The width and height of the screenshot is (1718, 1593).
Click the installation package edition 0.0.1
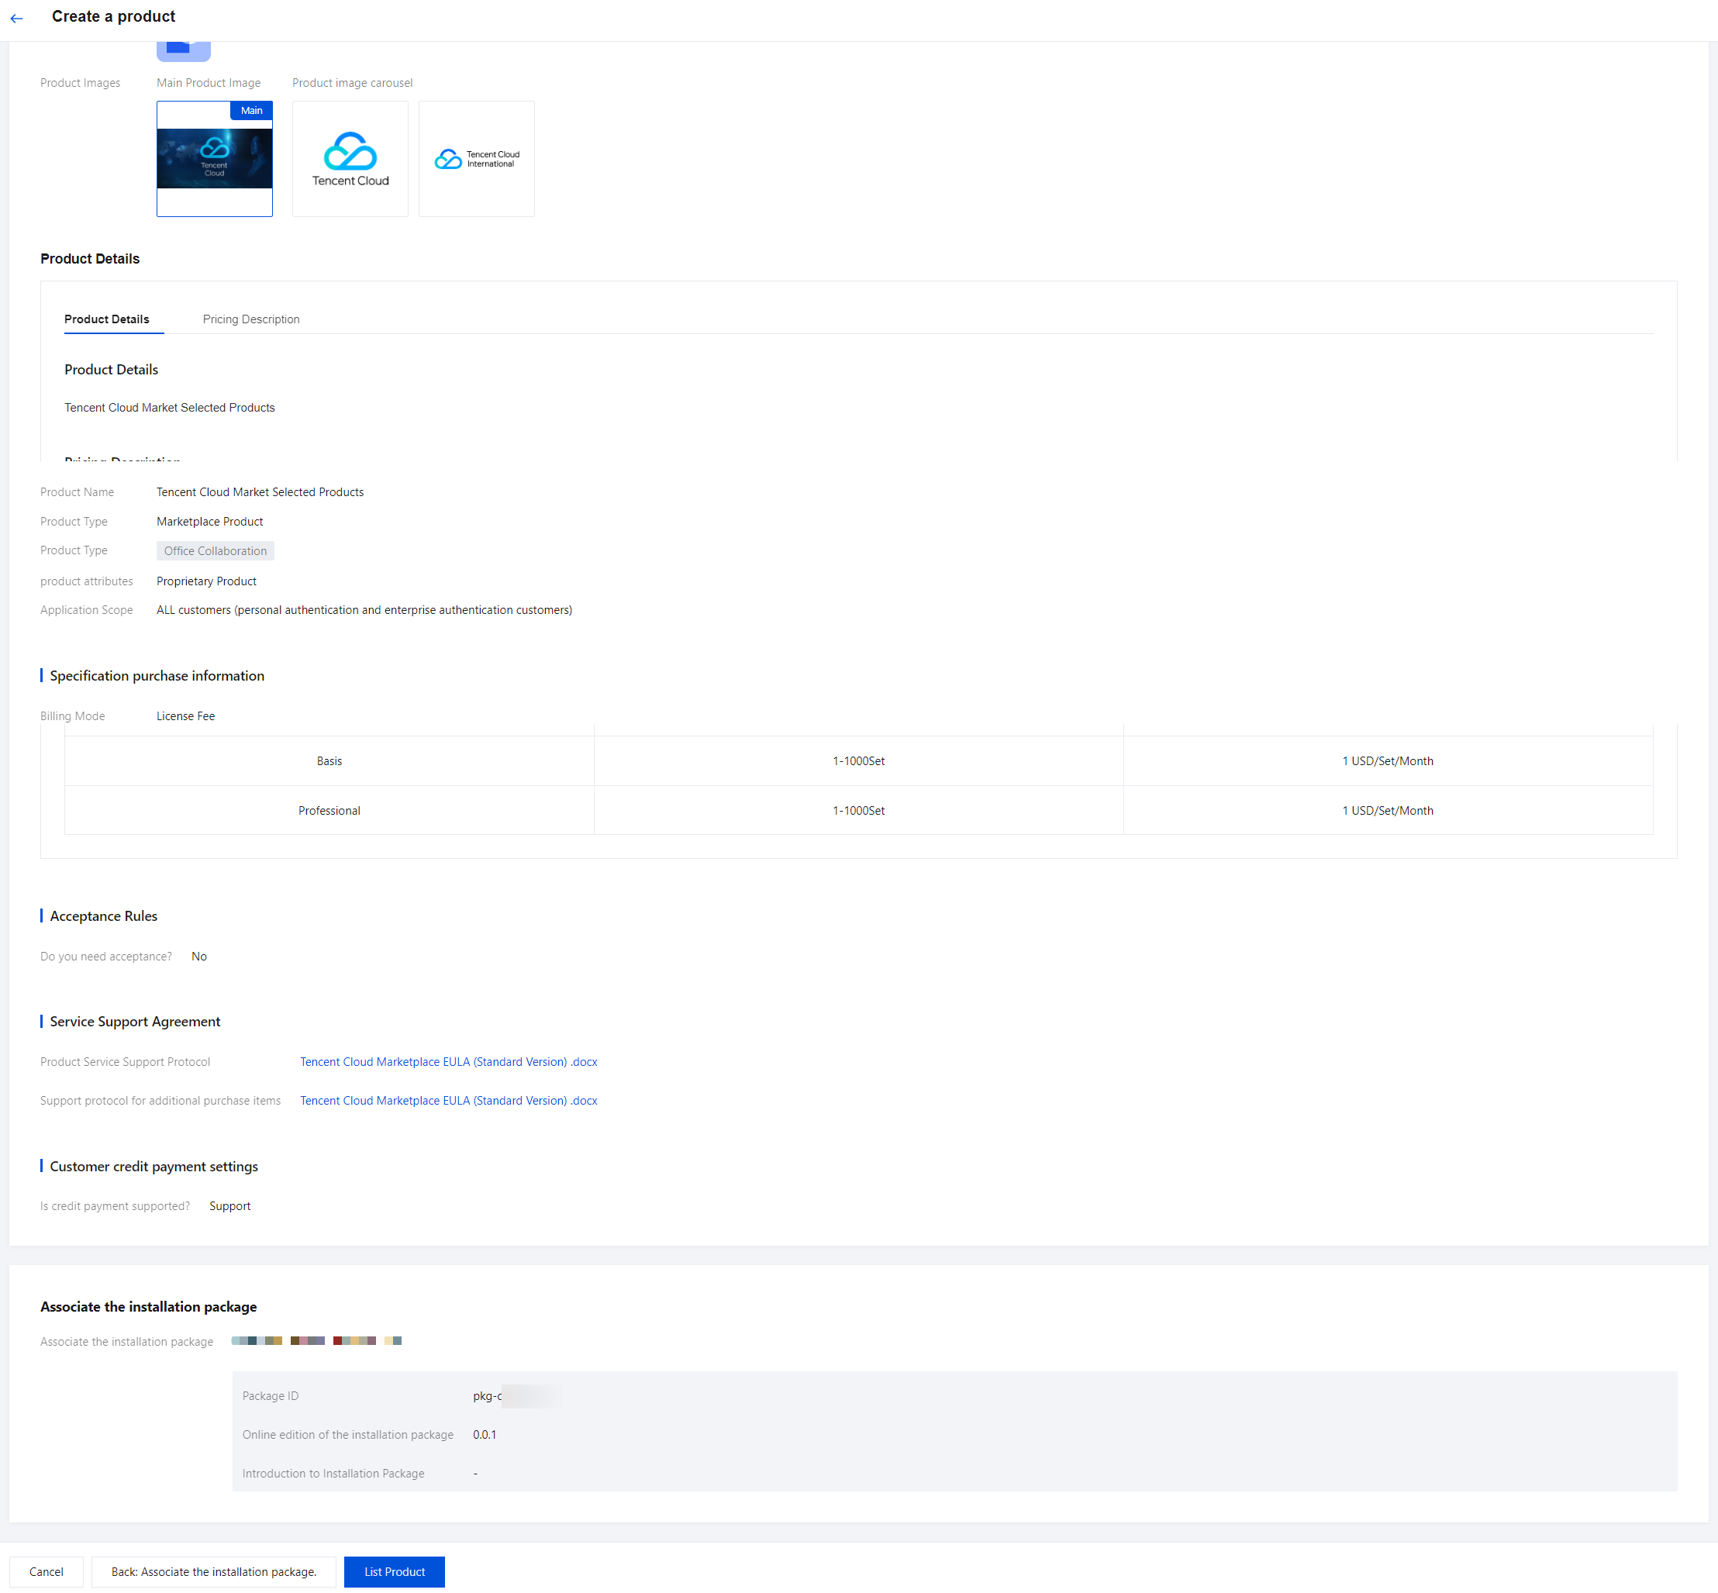(x=485, y=1434)
